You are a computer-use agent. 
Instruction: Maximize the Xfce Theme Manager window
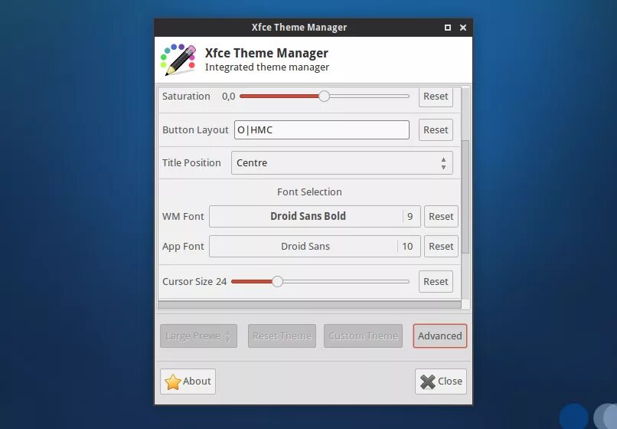(447, 28)
